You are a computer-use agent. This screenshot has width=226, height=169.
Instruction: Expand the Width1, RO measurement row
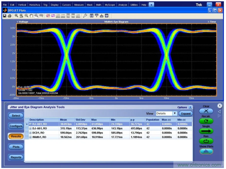(x=30, y=137)
